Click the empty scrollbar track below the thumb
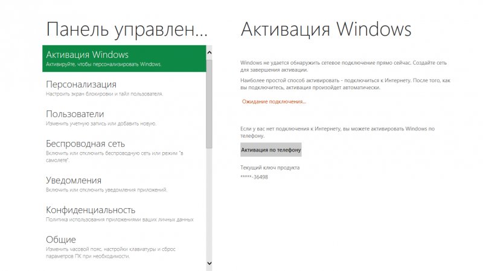This screenshot has width=483, height=271. pos(209,205)
